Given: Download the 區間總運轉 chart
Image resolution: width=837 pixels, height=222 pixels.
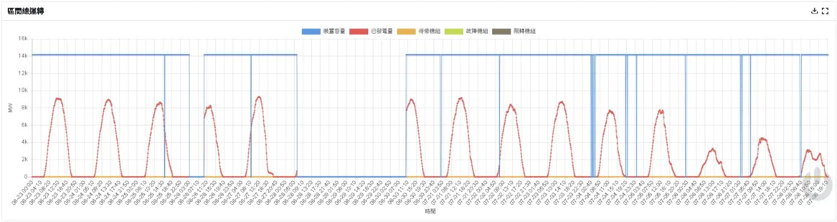Looking at the screenshot, I should [x=814, y=11].
